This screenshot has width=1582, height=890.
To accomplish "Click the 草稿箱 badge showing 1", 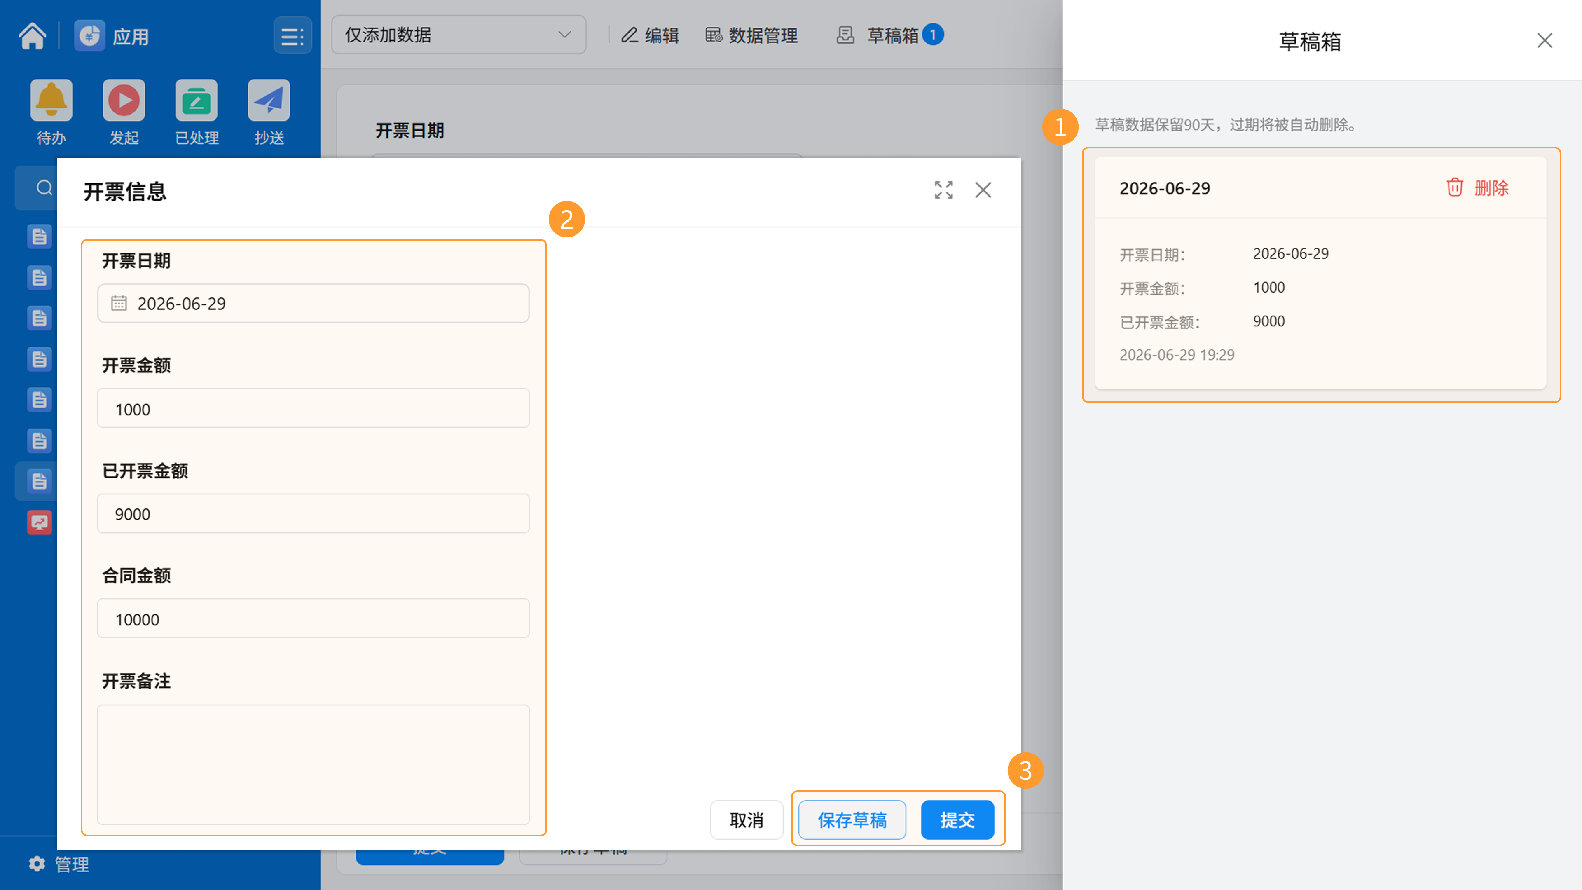I will (933, 34).
